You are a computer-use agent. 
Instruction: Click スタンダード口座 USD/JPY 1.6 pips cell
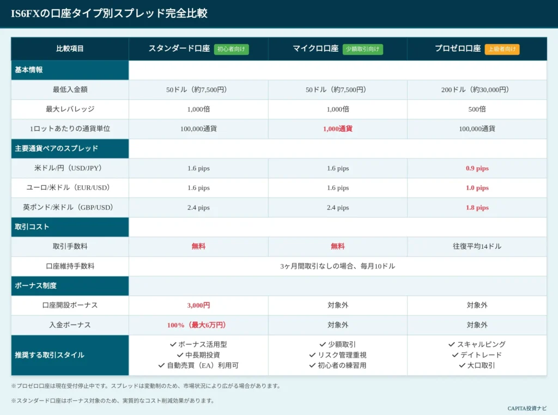point(198,168)
